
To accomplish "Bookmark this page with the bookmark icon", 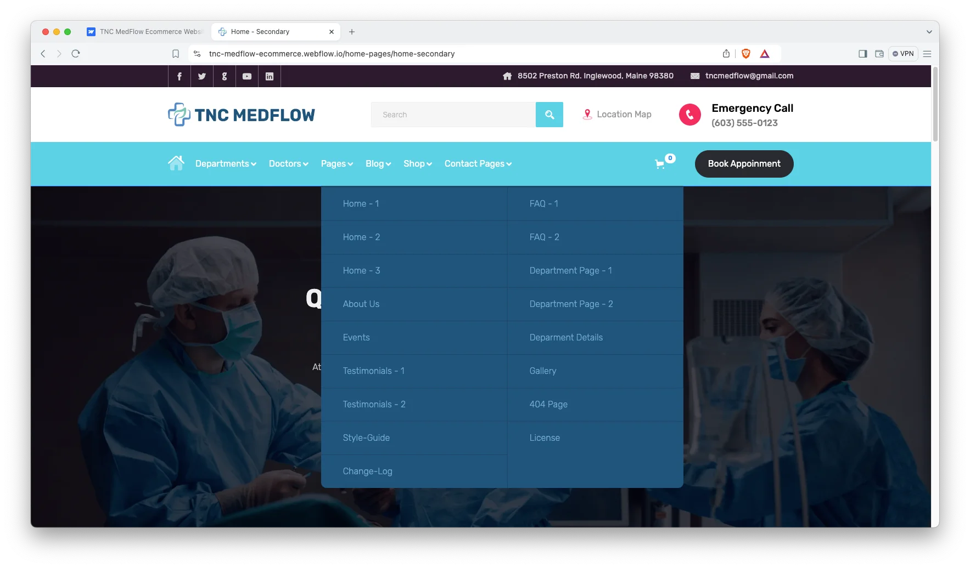I will pyautogui.click(x=176, y=54).
